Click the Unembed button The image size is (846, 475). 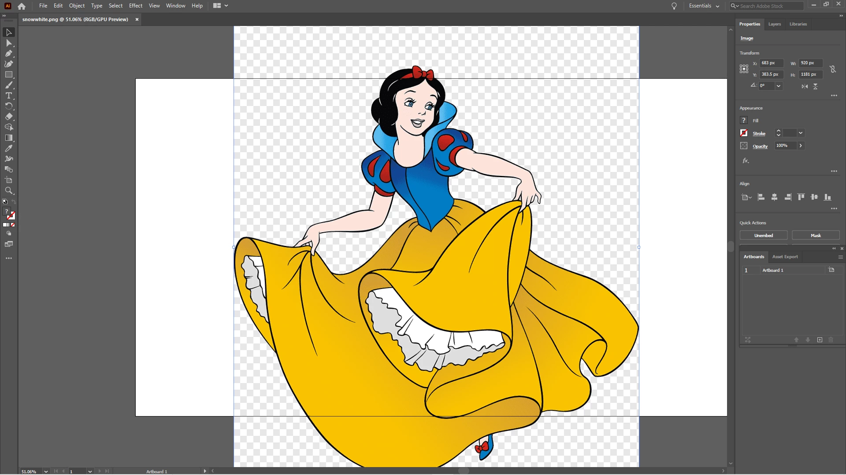[x=763, y=235]
